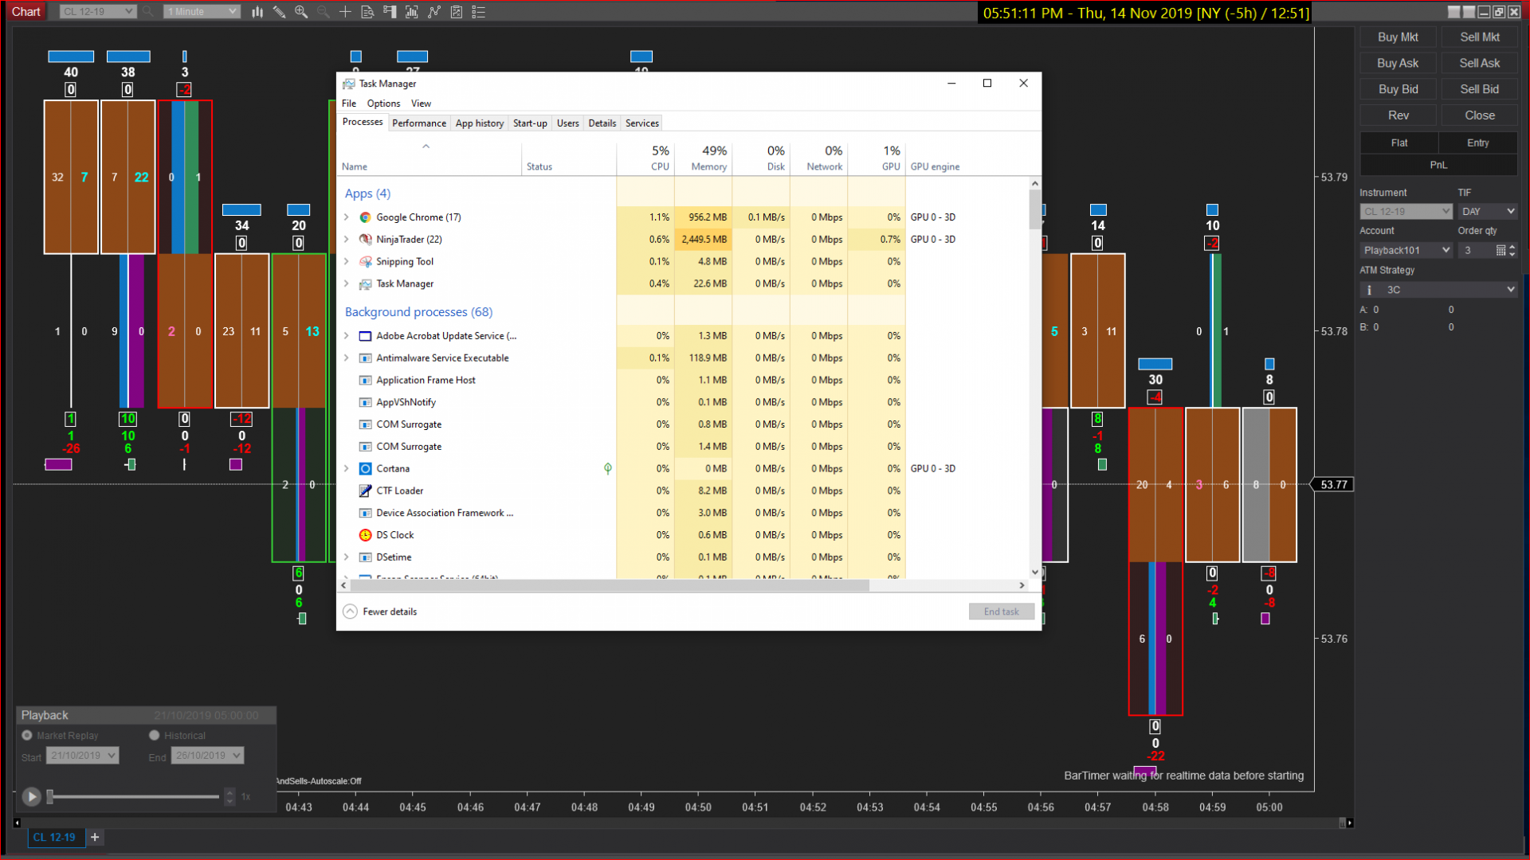Select the crosshair cursor tool
This screenshot has height=860, width=1530.
tap(345, 12)
